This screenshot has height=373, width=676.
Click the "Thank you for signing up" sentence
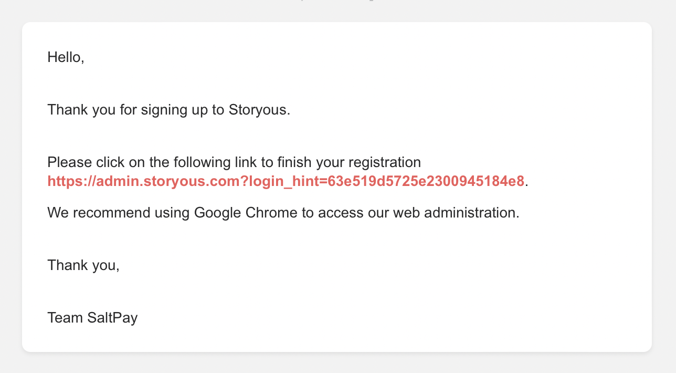(x=168, y=110)
